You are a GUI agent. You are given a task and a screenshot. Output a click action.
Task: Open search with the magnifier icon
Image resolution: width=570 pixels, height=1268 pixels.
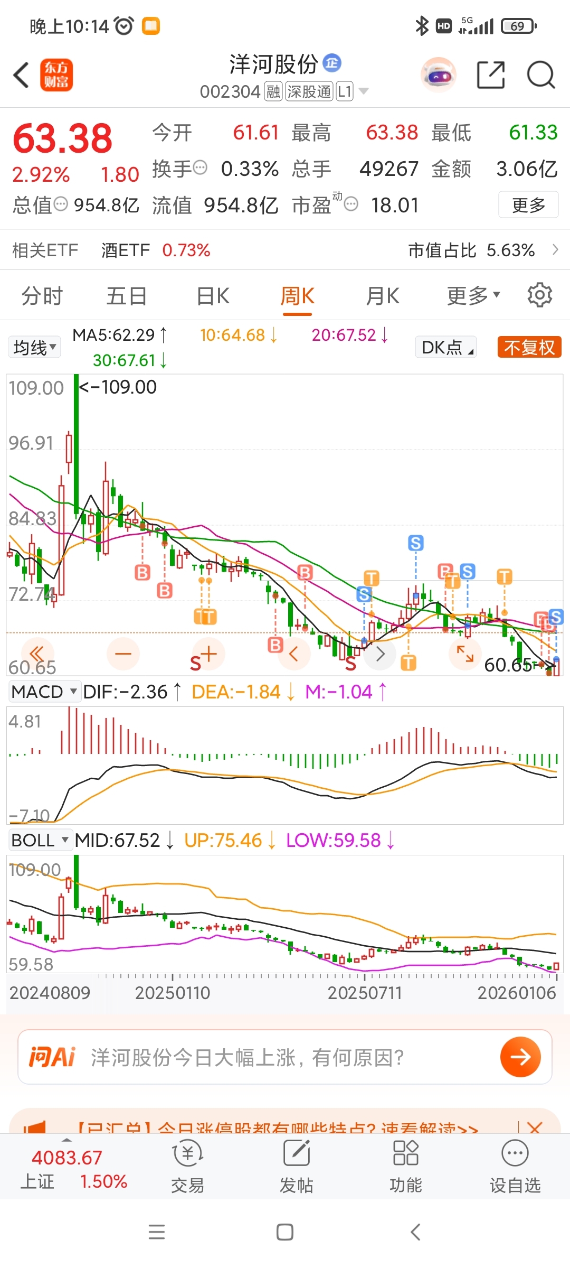coord(541,75)
